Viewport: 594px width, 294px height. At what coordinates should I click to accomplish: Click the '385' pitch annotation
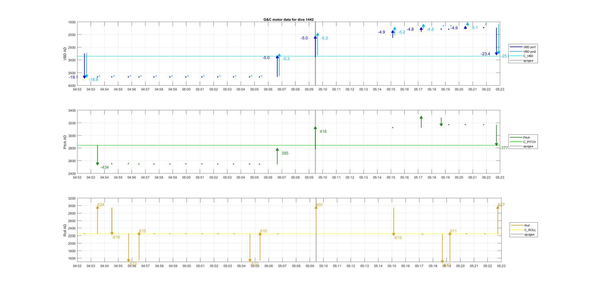pos(285,153)
